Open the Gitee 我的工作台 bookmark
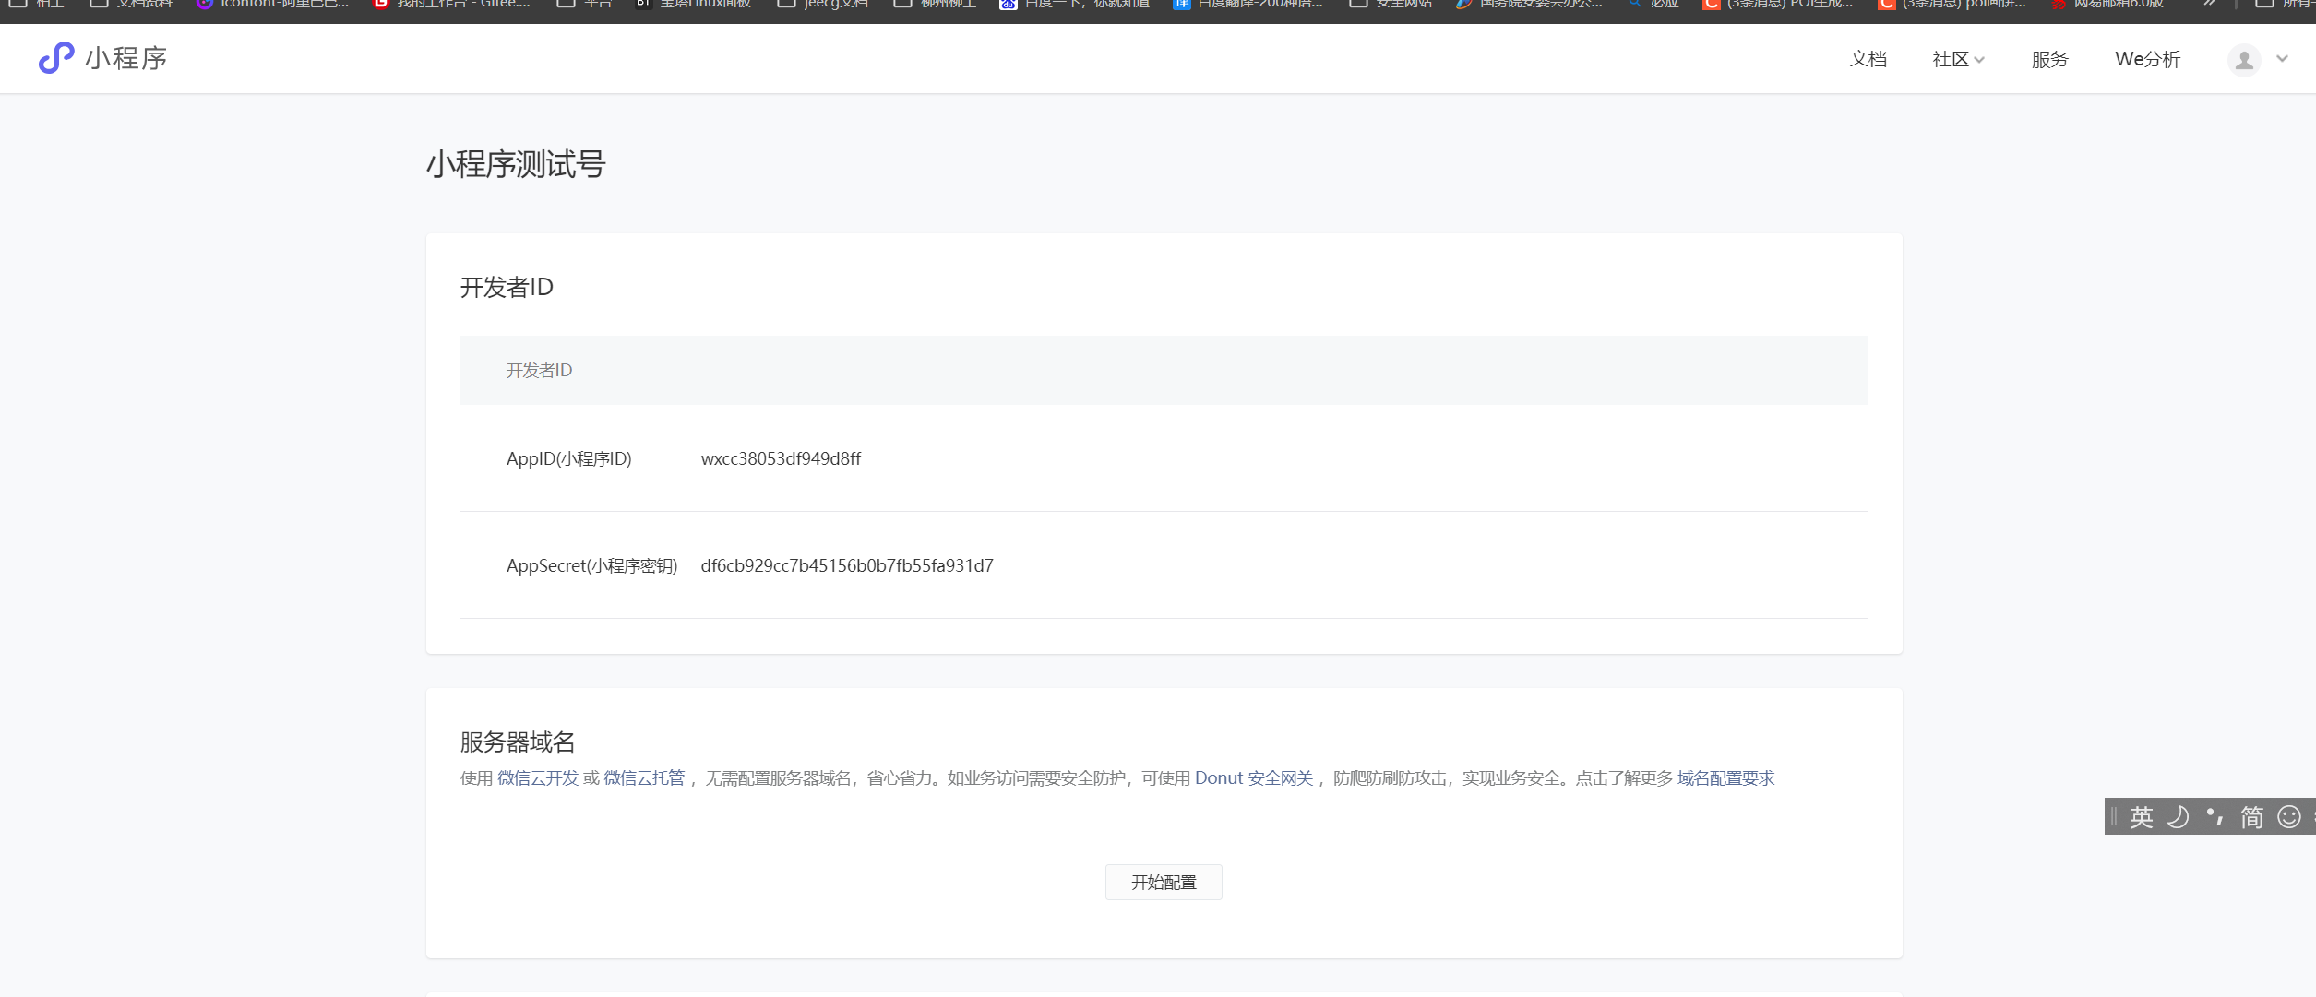This screenshot has width=2316, height=997. click(452, 5)
